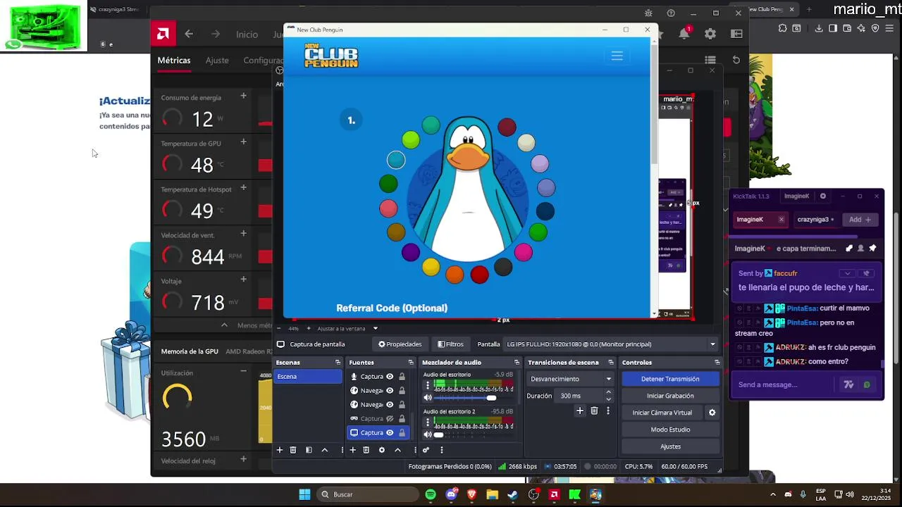Open KickTalk settings gear in title bar
This screenshot has width=902, height=507.
coord(822,196)
